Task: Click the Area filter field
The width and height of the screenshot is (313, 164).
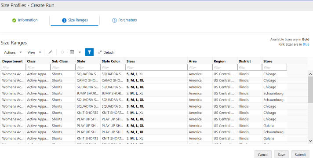Action: (200, 68)
